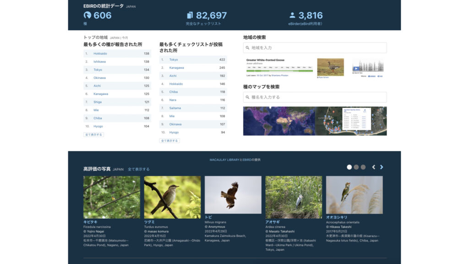
Task: Select the first carousel page dot
Action: point(349,167)
